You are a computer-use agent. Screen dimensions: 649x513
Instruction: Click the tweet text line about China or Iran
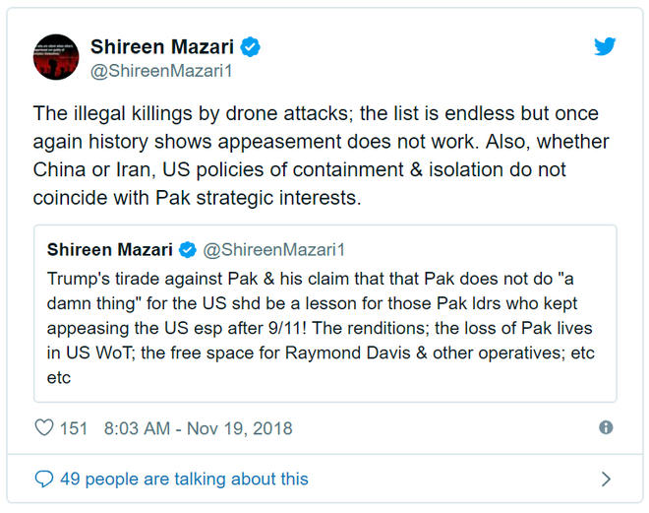[x=299, y=169]
